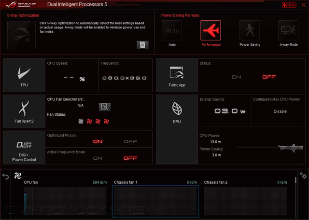The image size is (309, 220).
Task: Click the Chassis fan 2 0 rpm reading
Action: (282, 182)
